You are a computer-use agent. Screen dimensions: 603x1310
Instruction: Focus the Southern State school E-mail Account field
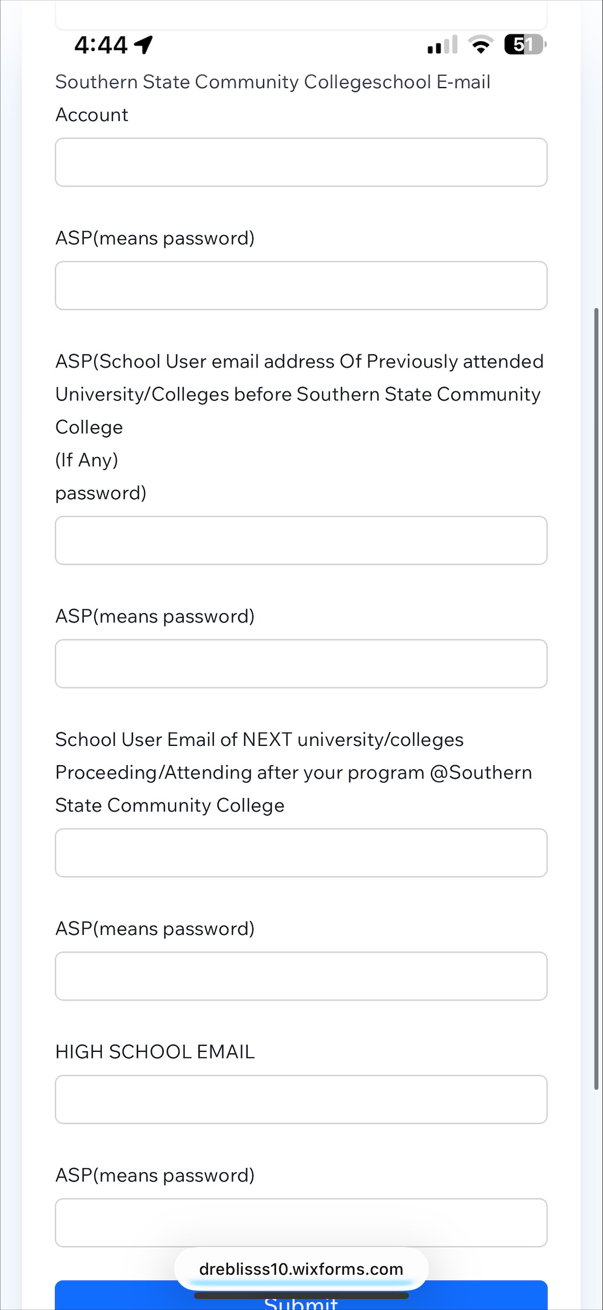[301, 162]
